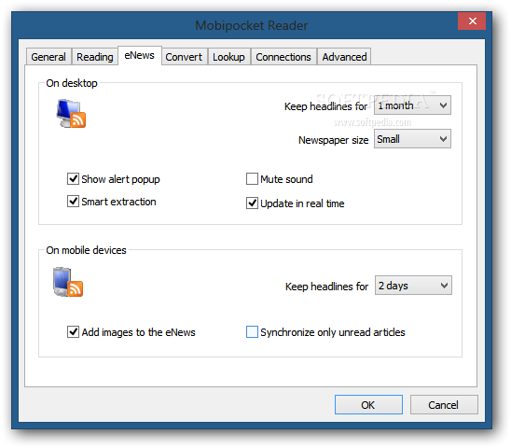Open Newspaper size dropdown

pyautogui.click(x=412, y=139)
